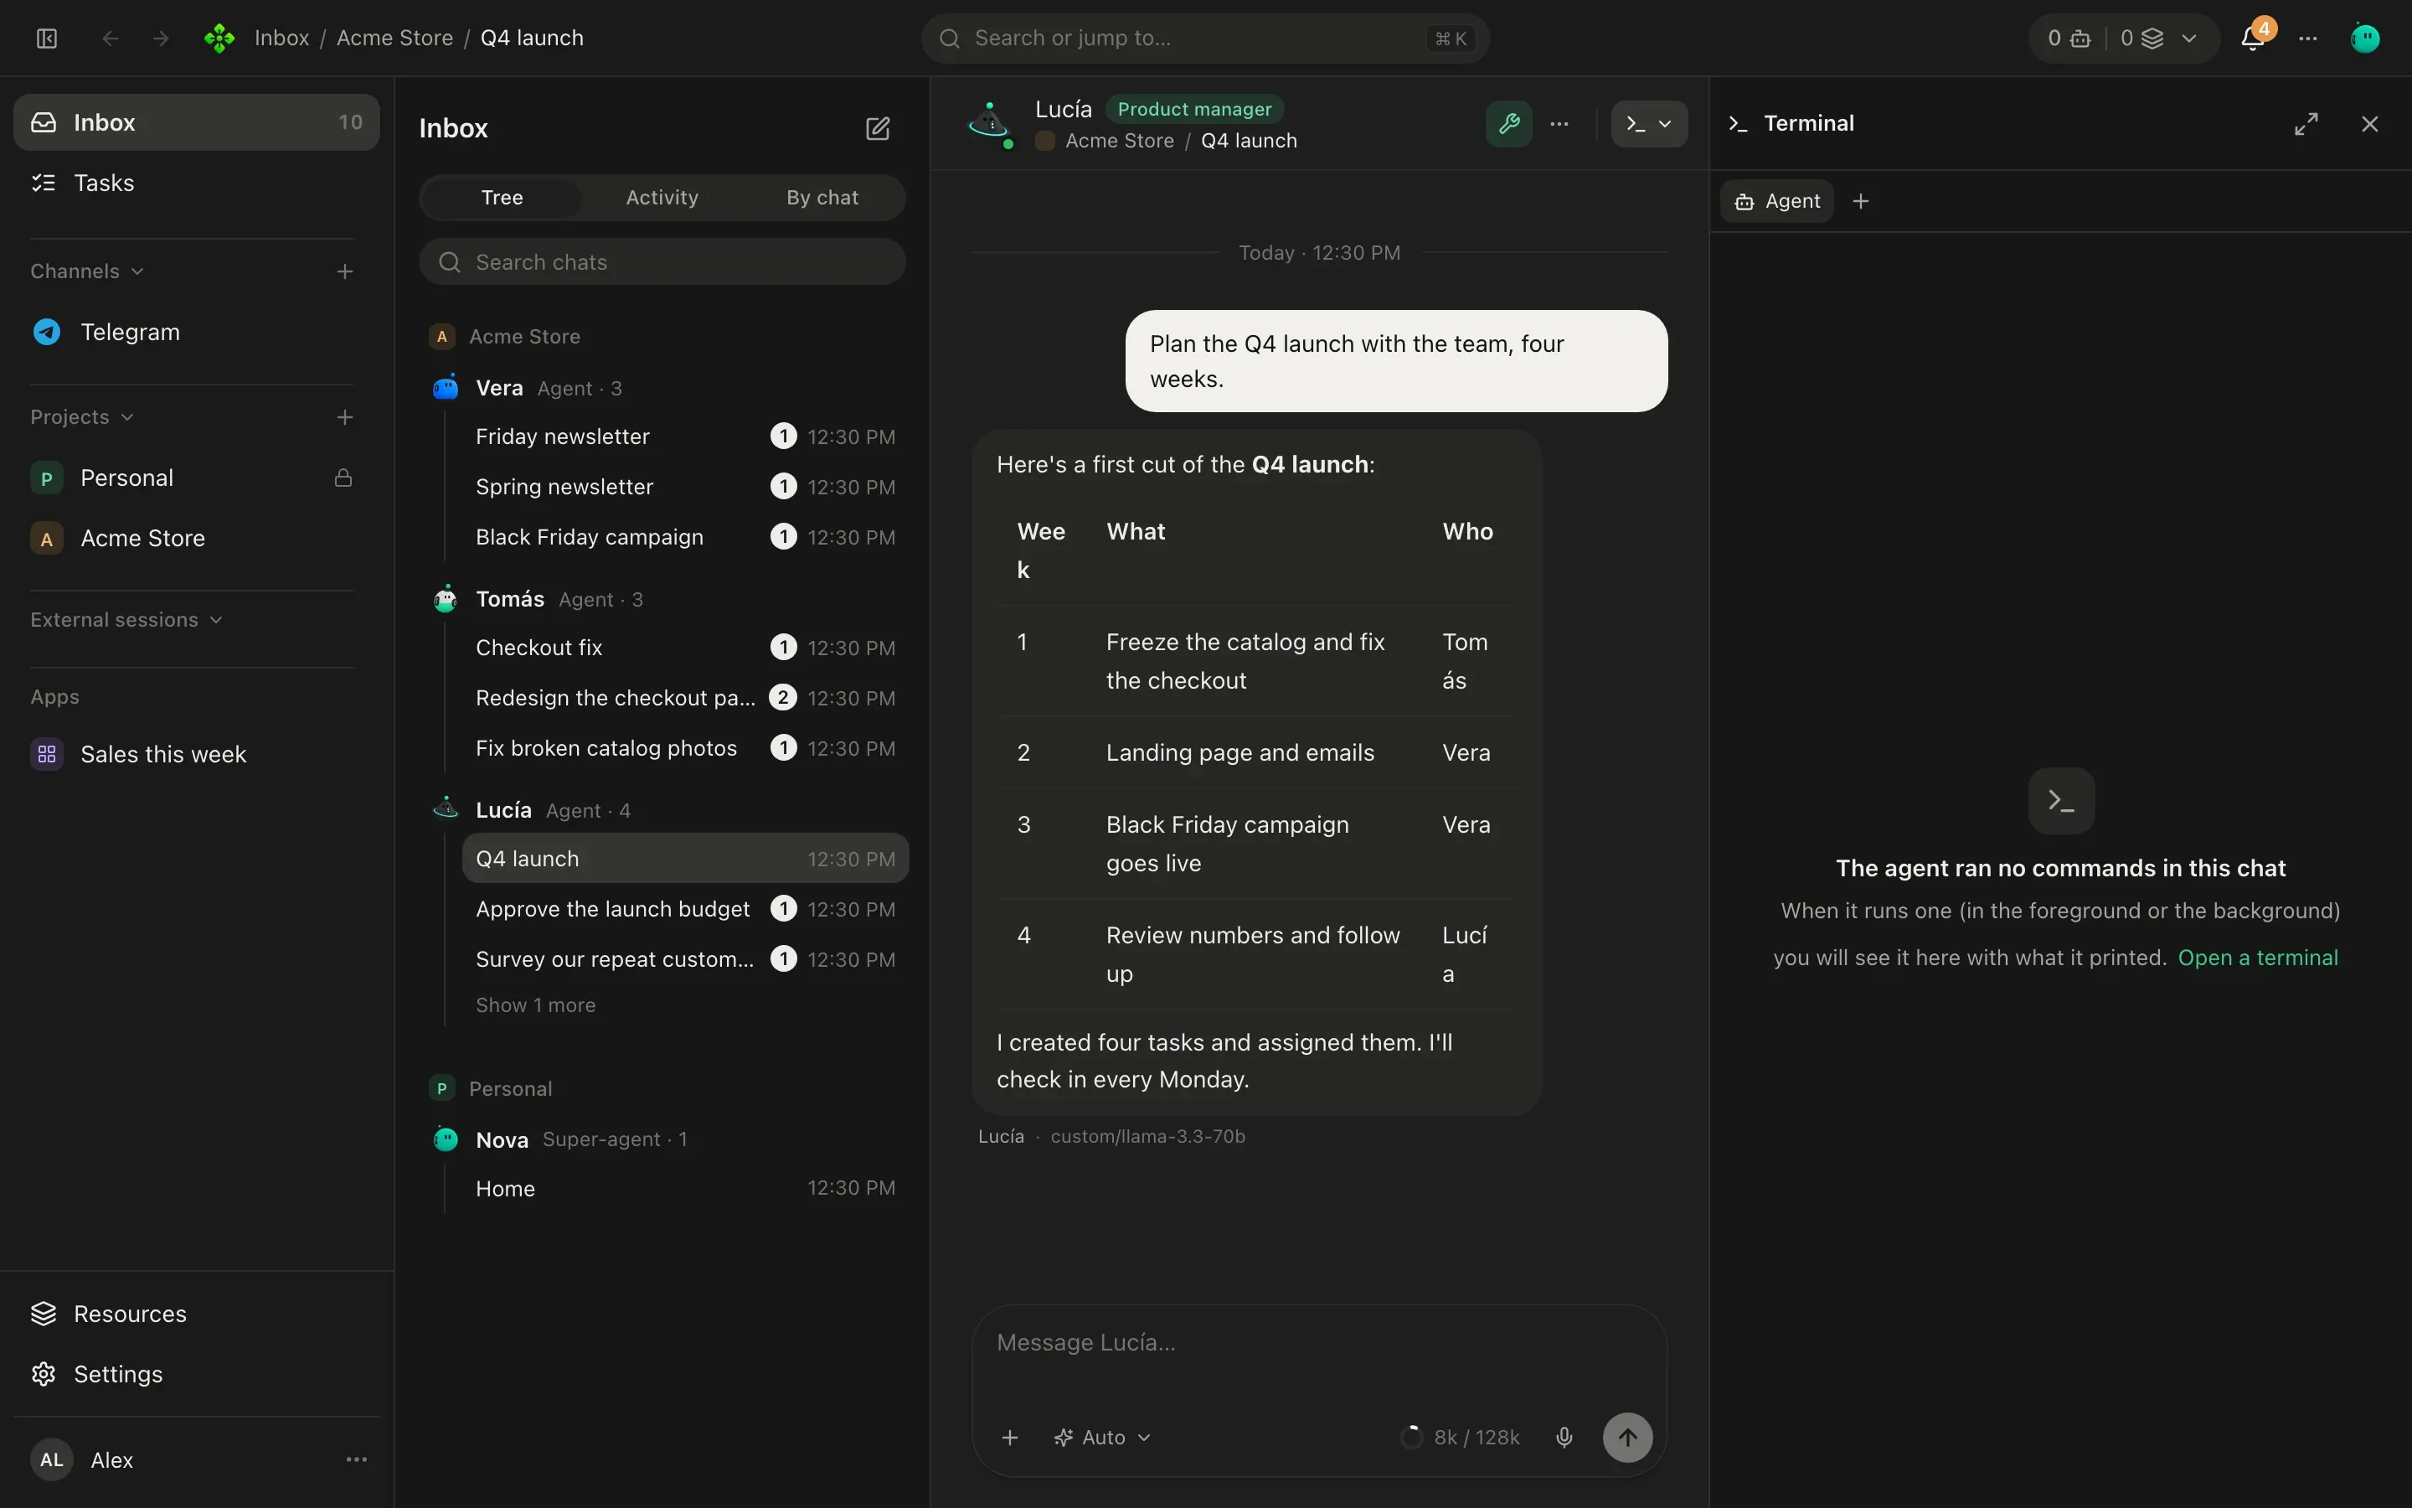
Task: Send the message with the arrow button
Action: [x=1626, y=1437]
